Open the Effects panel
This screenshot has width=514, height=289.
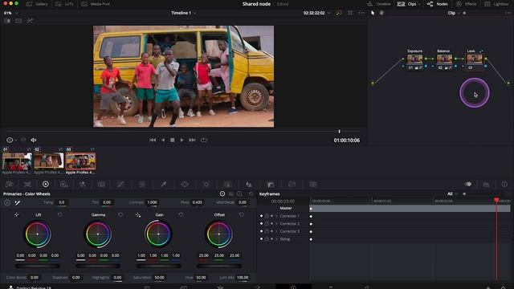point(466,4)
